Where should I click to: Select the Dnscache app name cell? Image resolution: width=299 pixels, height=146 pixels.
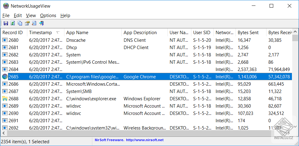(76, 40)
